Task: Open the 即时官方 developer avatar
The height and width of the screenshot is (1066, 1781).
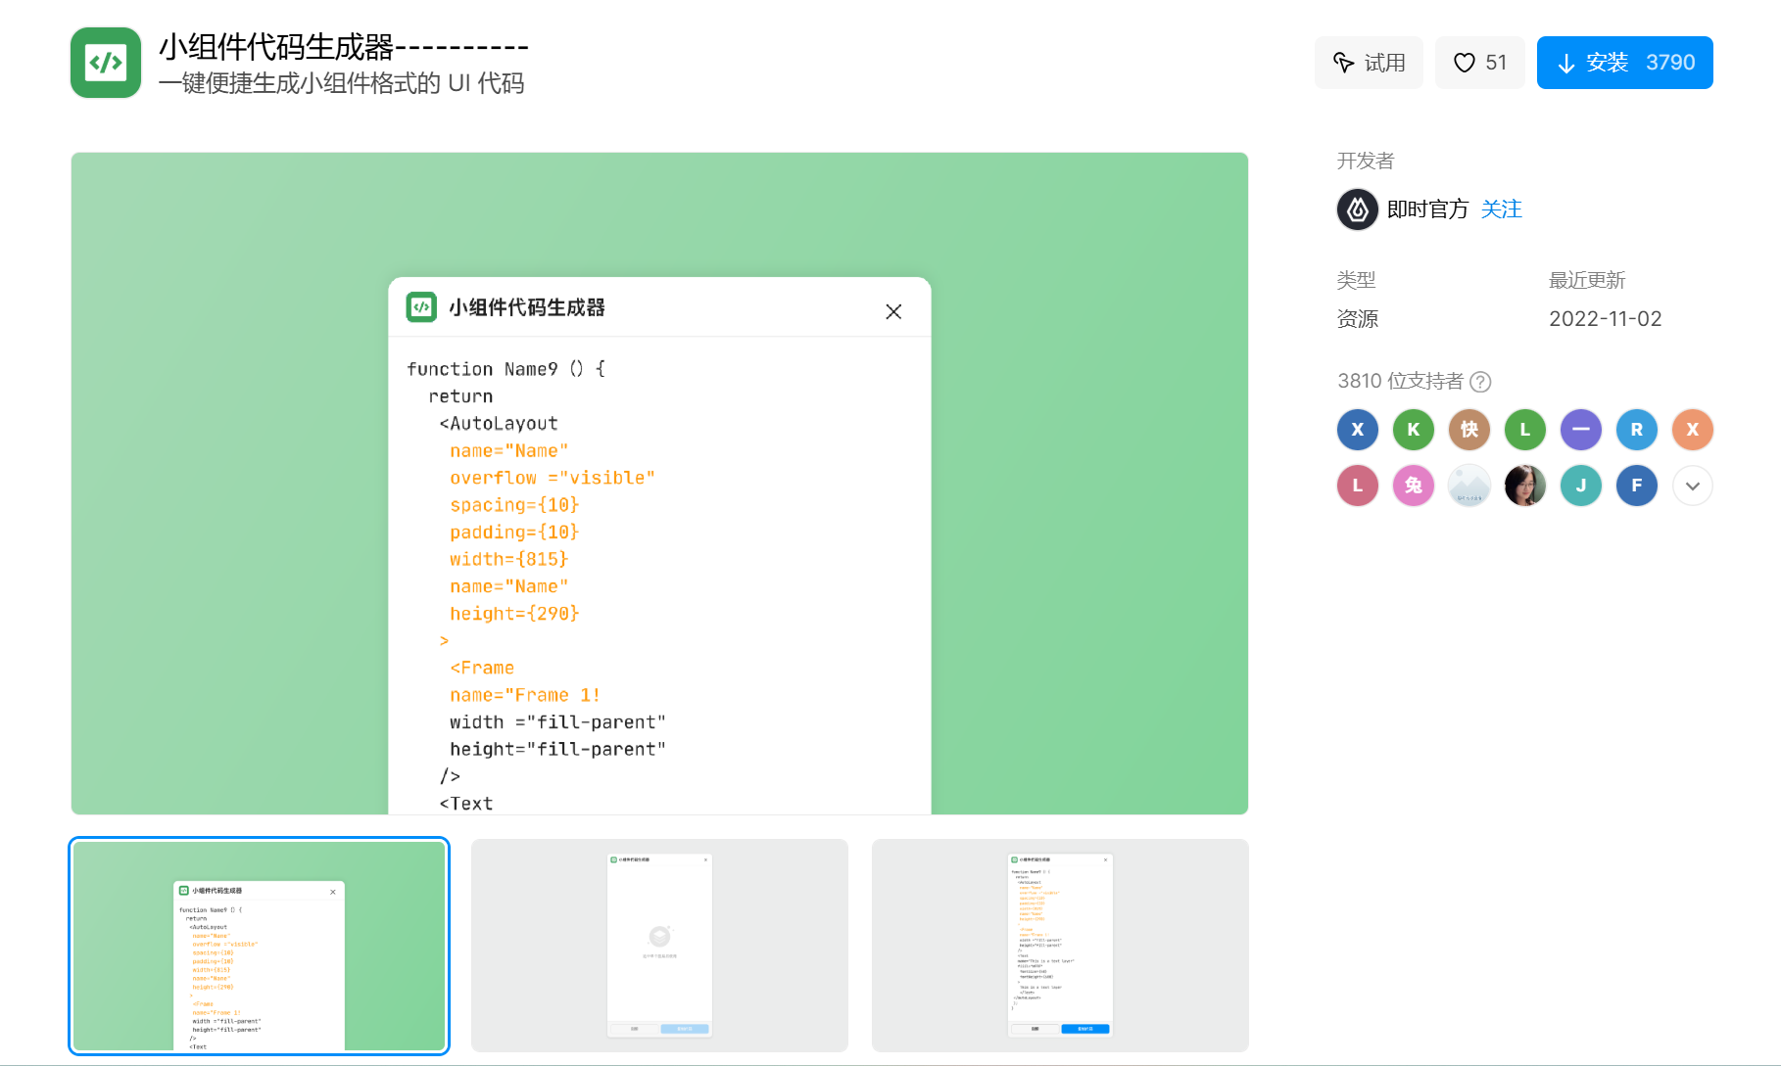Action: point(1358,209)
